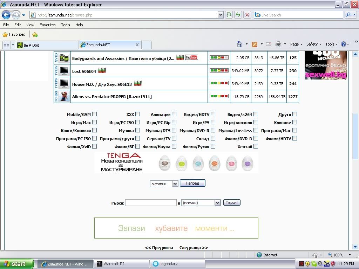The image size is (359, 269).
Task: Tick the Филми/HDTV checkbox
Action: [295, 138]
